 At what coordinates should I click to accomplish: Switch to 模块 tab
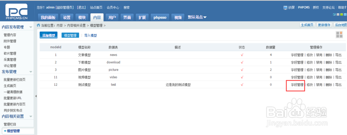(82, 18)
